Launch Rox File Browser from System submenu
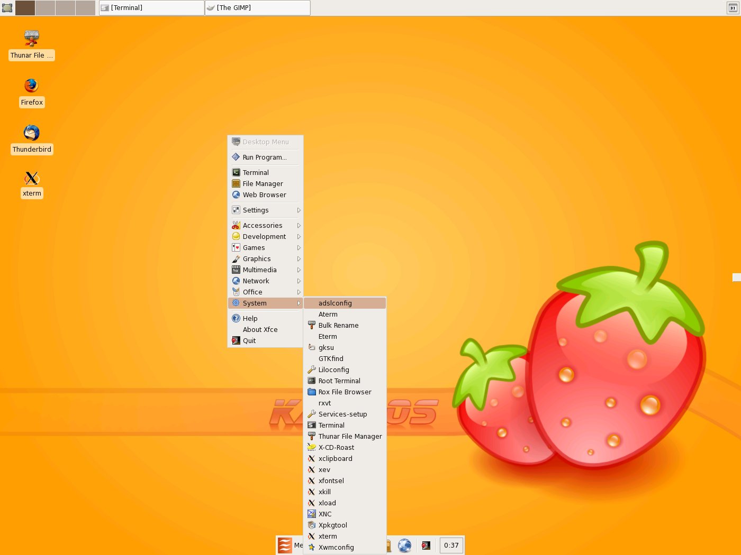Screen dimensions: 741x555 click(345, 392)
